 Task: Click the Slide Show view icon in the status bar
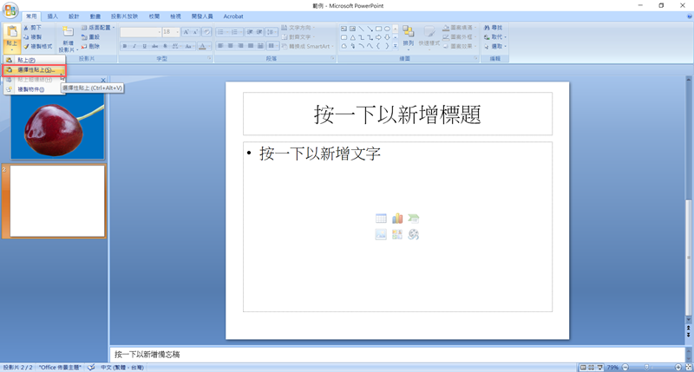(599, 367)
